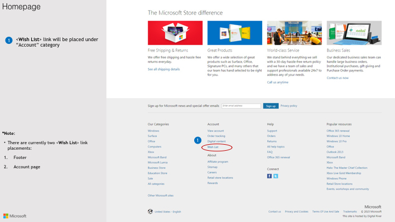Click the globe icon beside United States - English
This screenshot has height=222, width=395.
pyautogui.click(x=150, y=212)
